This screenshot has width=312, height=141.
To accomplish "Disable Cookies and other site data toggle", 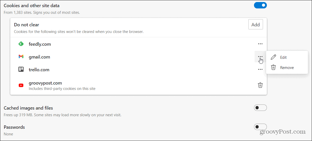I will click(260, 5).
